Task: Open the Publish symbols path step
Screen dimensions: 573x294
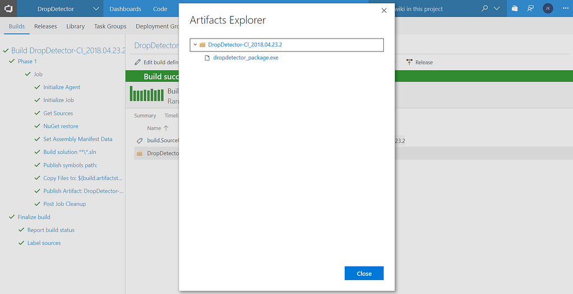Action: (70, 165)
